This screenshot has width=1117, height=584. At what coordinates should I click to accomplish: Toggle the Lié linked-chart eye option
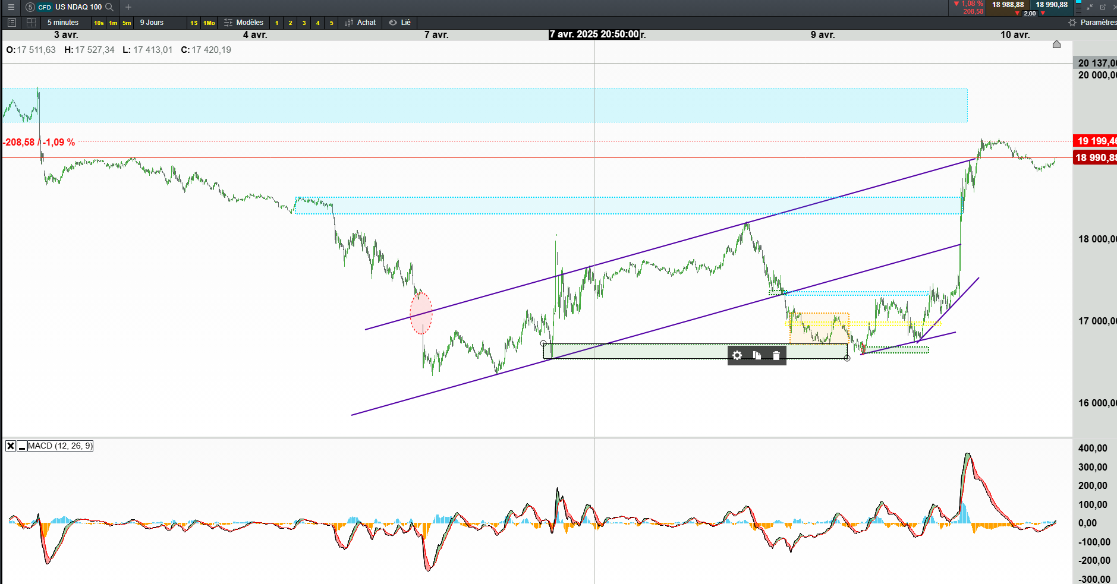pyautogui.click(x=400, y=23)
